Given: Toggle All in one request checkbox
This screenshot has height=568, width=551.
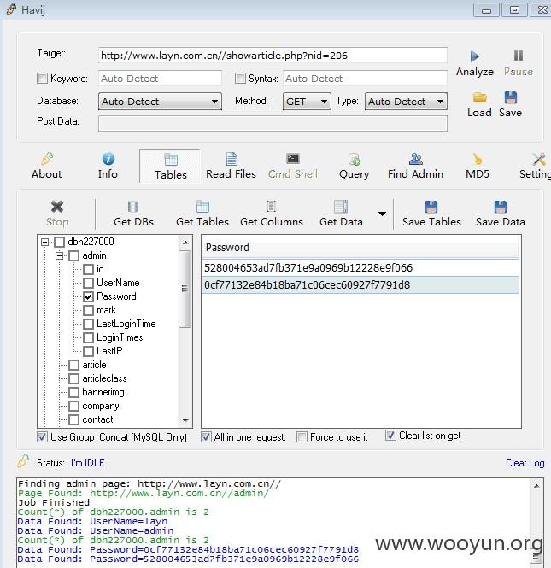Looking at the screenshot, I should click(x=207, y=436).
